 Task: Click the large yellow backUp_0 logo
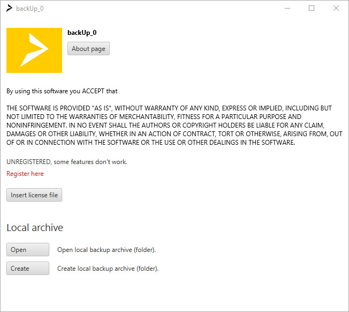(34, 50)
